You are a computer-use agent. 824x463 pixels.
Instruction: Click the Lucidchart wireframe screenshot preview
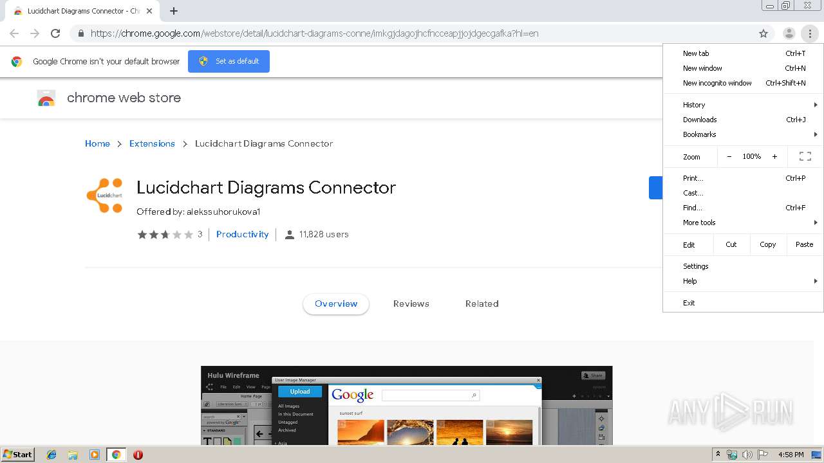(407, 406)
